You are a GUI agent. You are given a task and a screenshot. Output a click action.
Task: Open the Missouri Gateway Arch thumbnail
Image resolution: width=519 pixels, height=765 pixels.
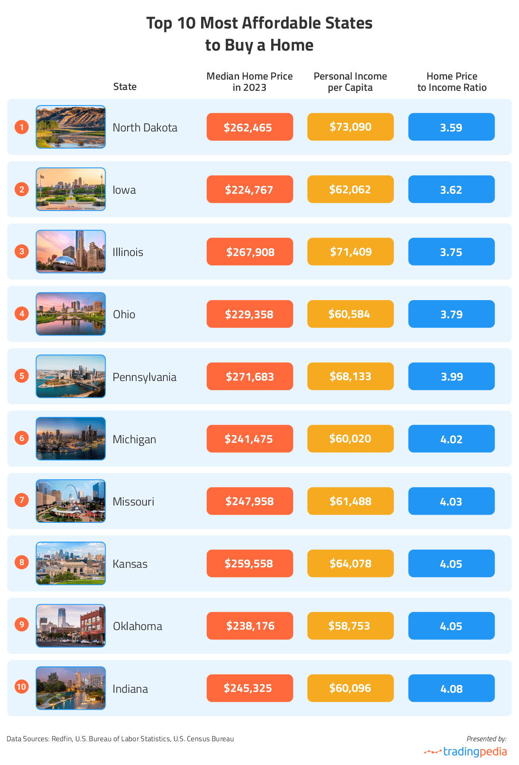pos(70,501)
